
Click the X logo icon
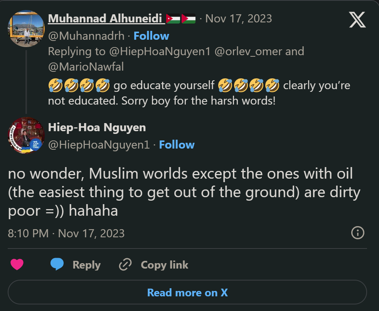[357, 19]
